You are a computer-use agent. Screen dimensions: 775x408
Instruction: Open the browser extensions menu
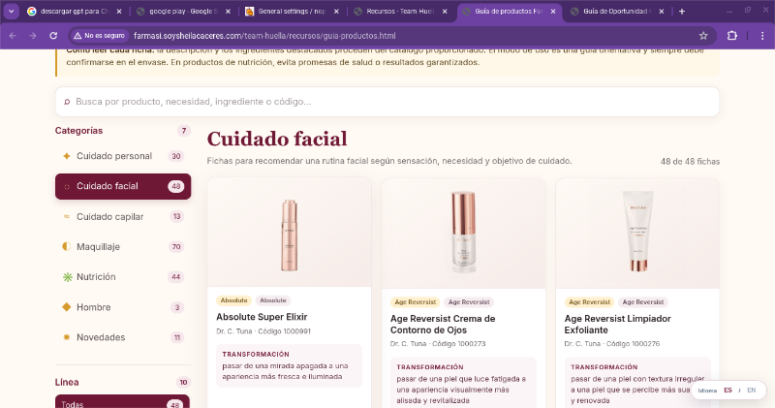click(732, 36)
